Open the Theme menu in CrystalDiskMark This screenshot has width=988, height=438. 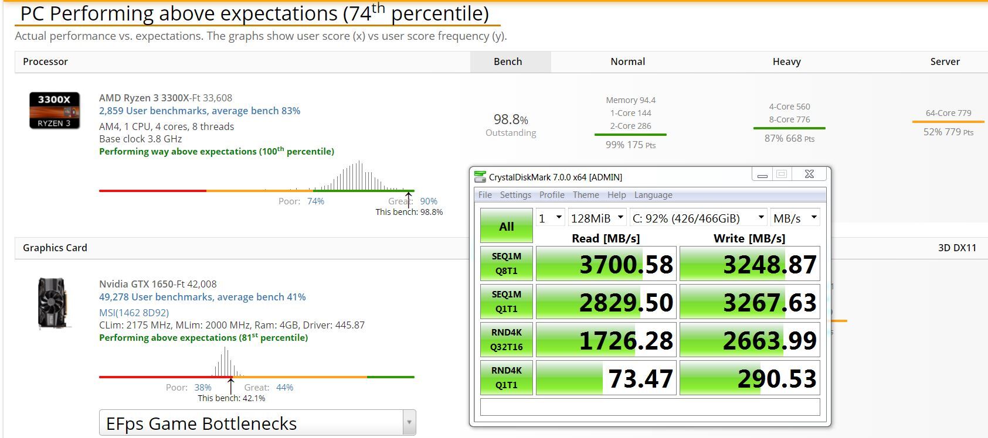(586, 195)
